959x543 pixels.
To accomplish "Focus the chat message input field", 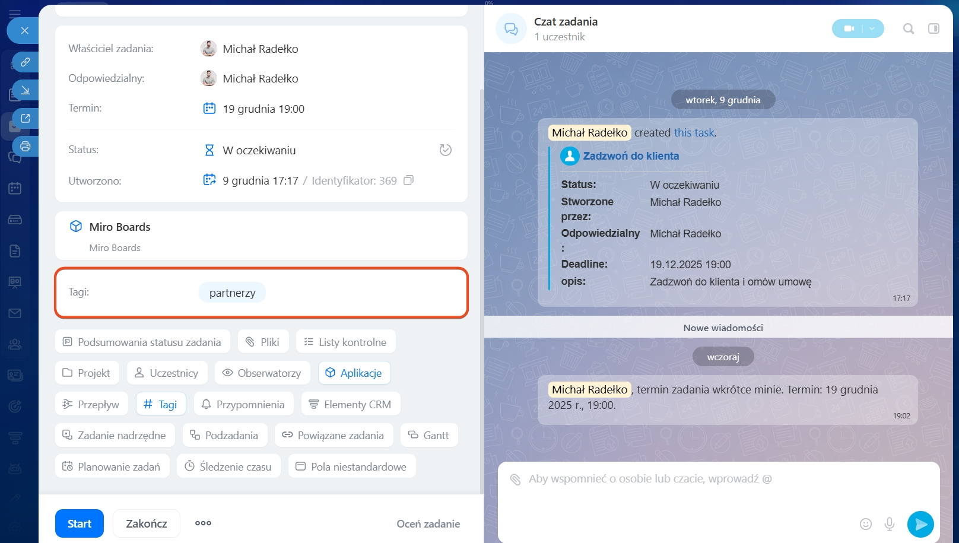I will [718, 479].
